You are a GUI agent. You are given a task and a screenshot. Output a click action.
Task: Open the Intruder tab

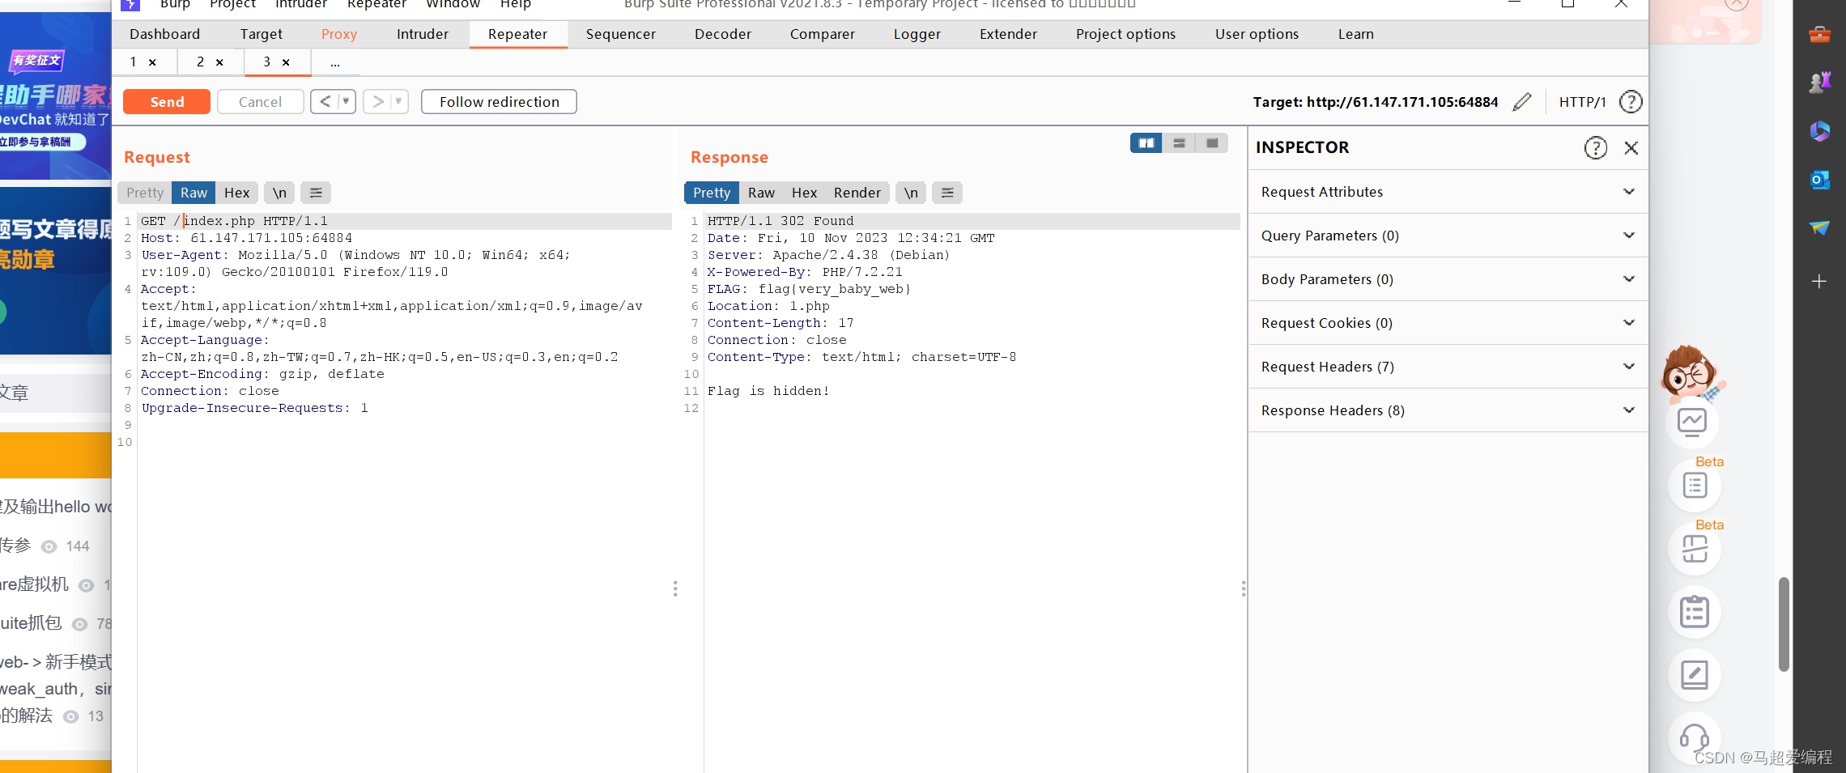[x=422, y=34]
